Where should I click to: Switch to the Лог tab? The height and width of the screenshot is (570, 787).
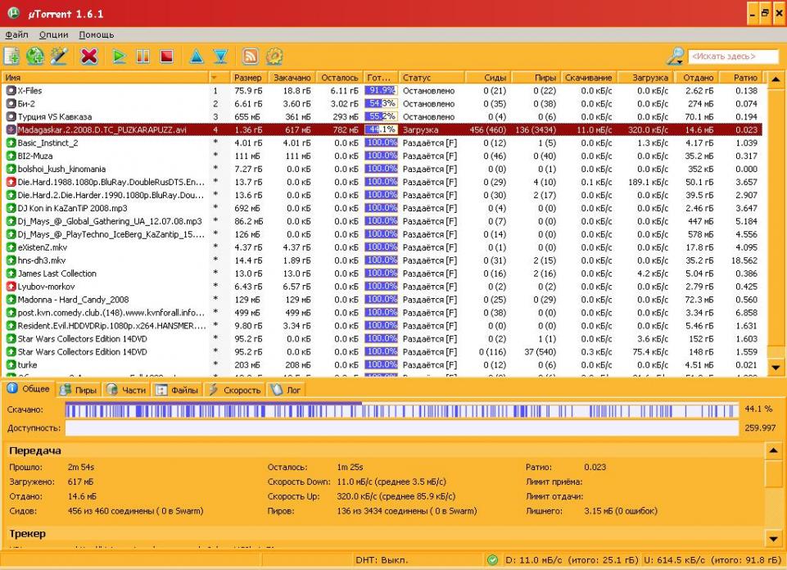286,390
